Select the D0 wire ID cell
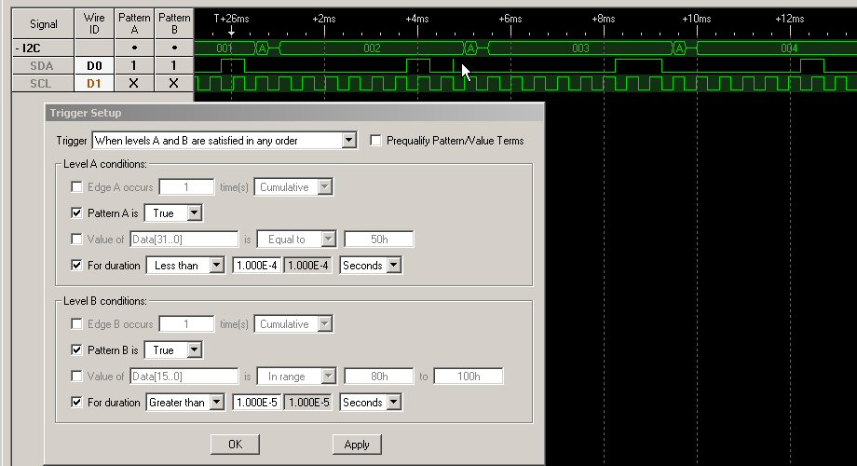This screenshot has height=466, width=857. pyautogui.click(x=93, y=65)
